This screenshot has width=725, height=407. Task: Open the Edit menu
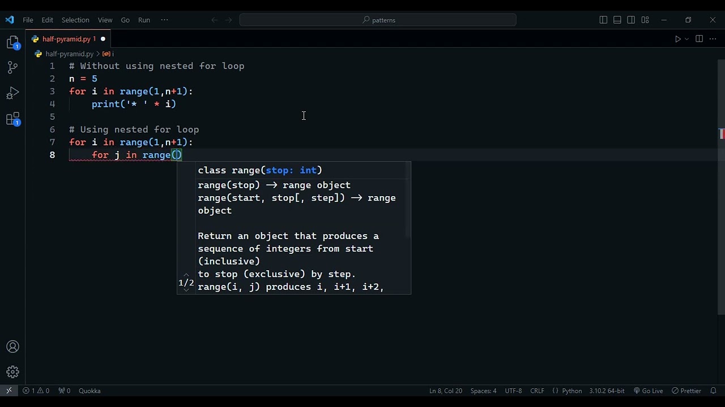click(x=48, y=20)
